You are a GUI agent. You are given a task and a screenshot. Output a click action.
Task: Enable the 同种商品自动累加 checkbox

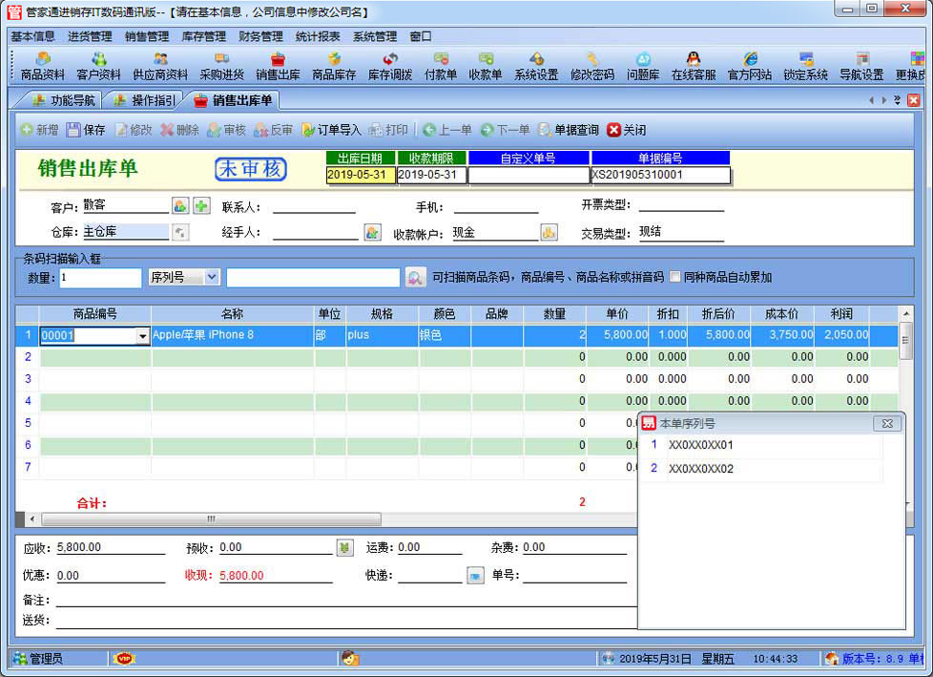coord(675,278)
